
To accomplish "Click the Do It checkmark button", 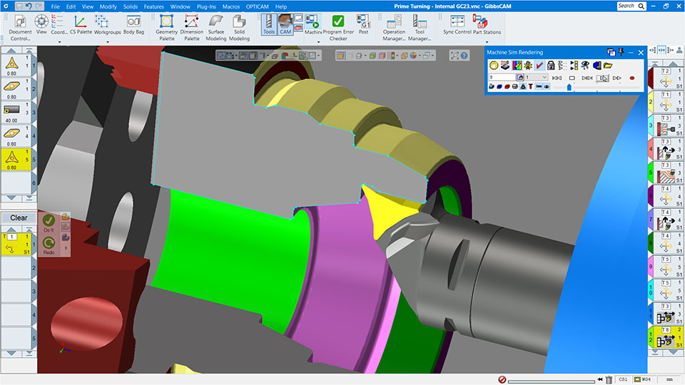I will [49, 223].
